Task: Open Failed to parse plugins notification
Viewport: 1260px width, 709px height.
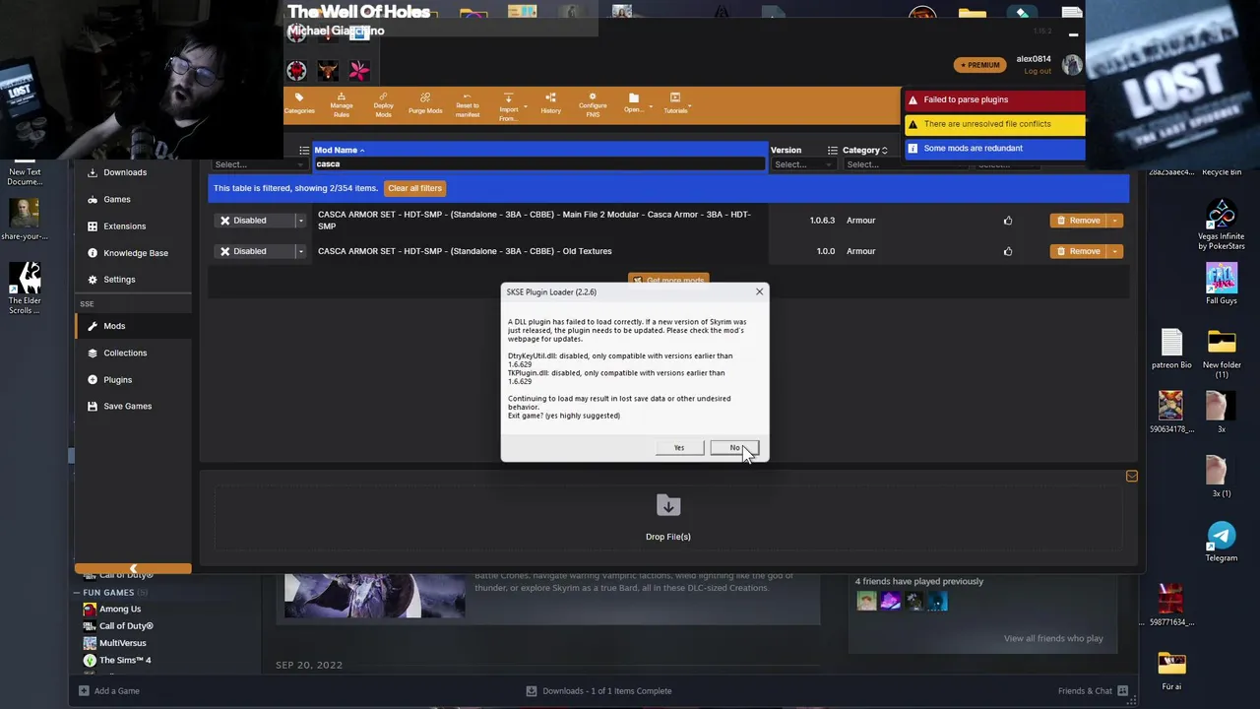Action: (x=994, y=99)
